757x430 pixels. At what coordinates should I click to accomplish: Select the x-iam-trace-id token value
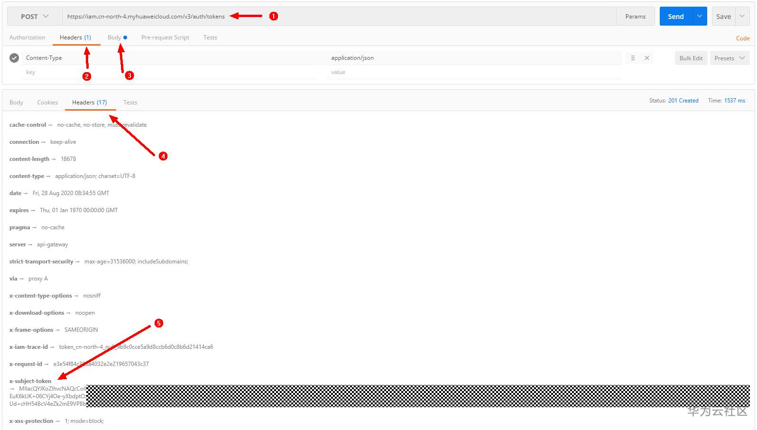(x=136, y=347)
